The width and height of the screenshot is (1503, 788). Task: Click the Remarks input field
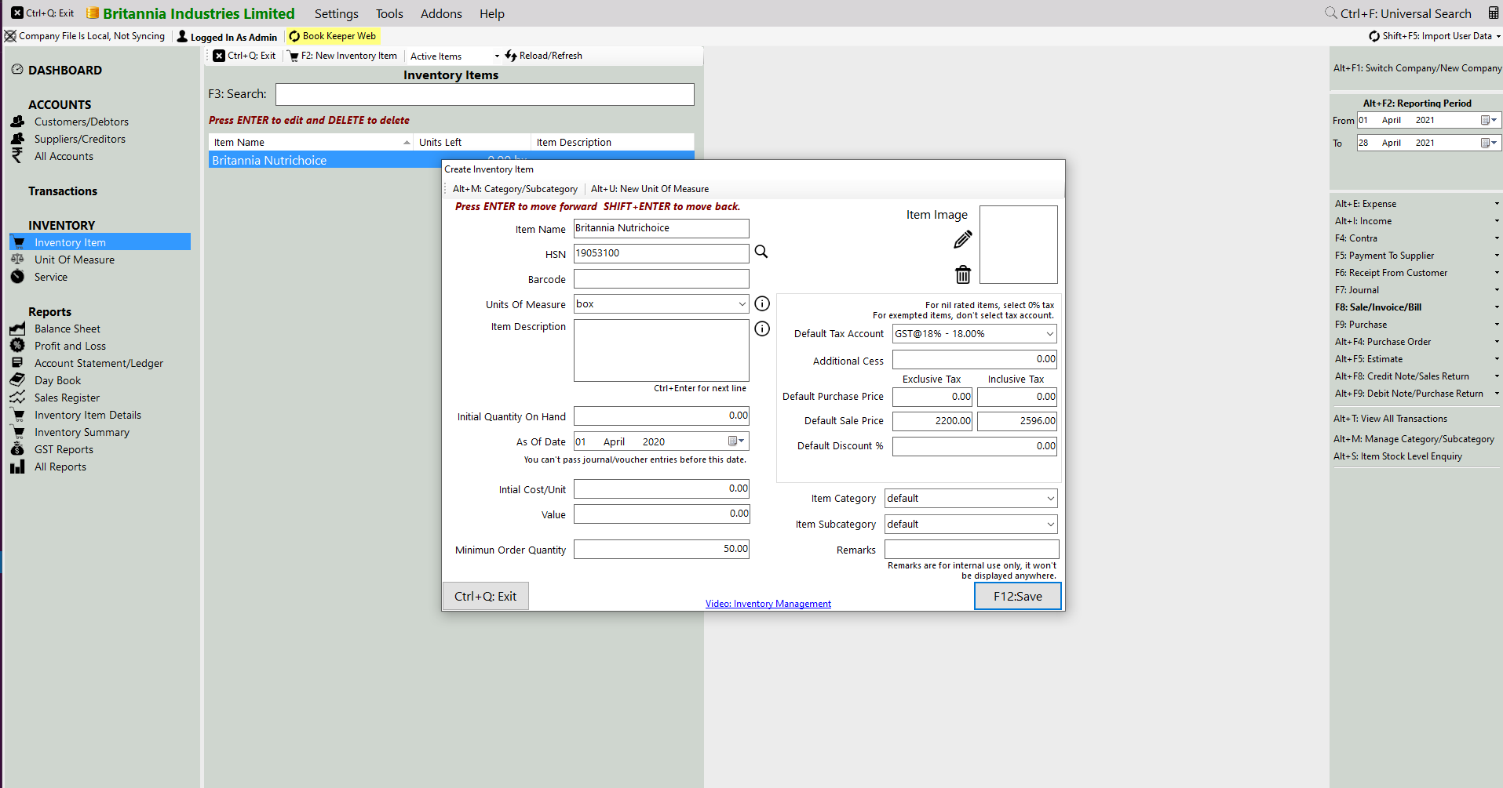[x=972, y=550]
